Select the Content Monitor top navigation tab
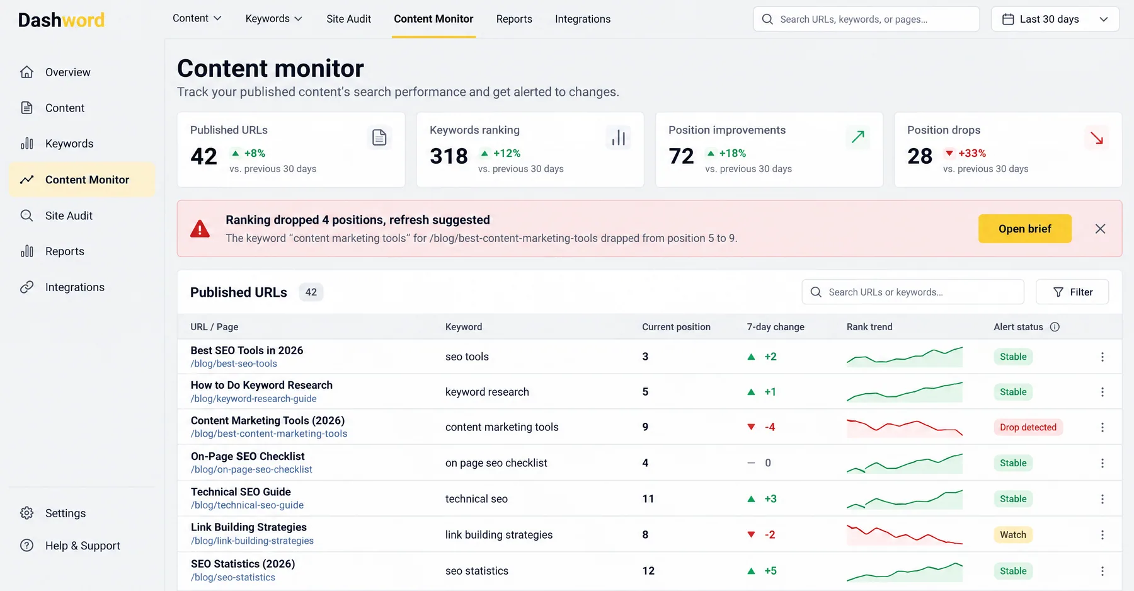The height and width of the screenshot is (591, 1134). click(433, 19)
